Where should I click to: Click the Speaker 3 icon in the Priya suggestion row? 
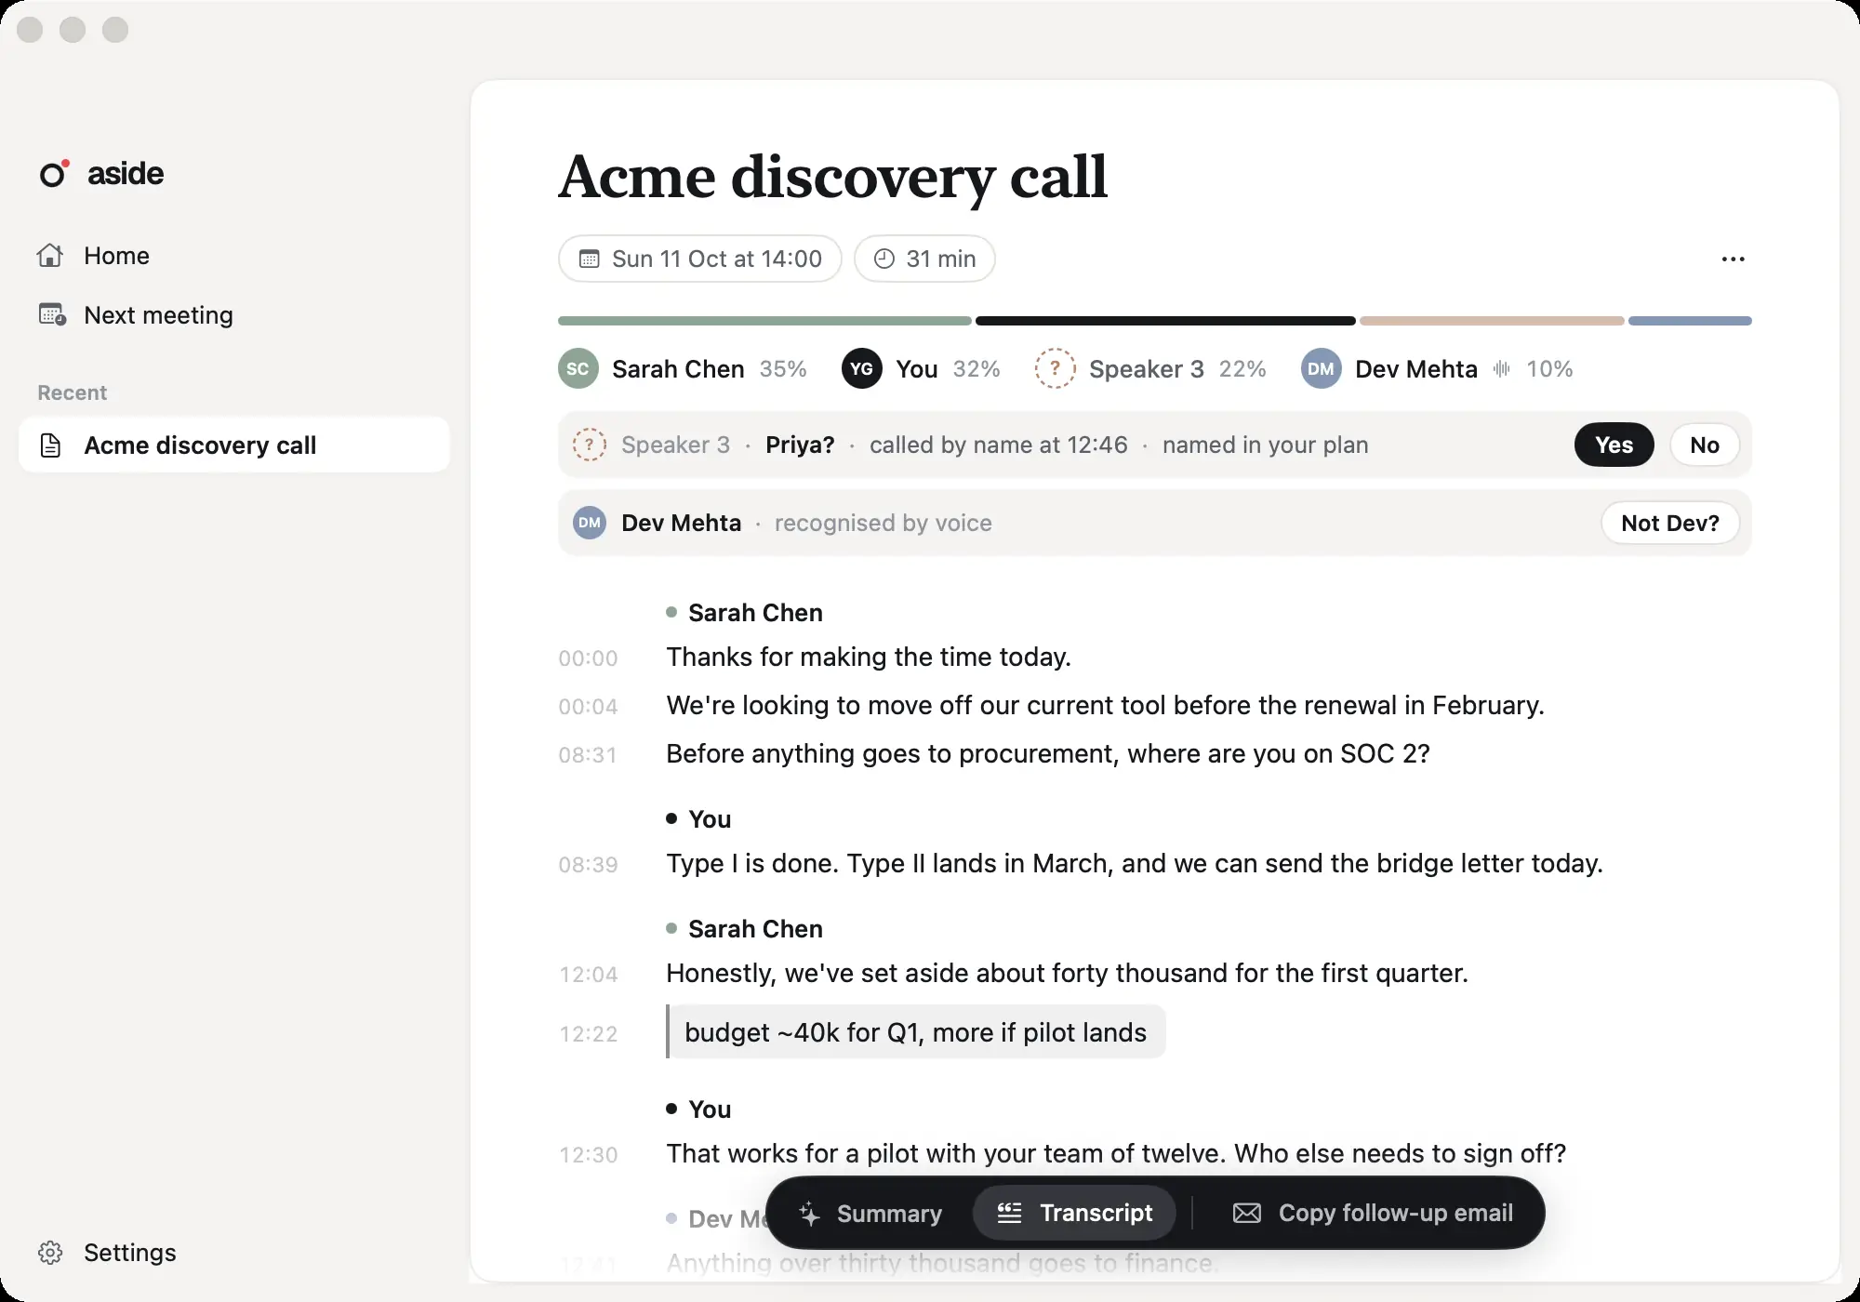pyautogui.click(x=590, y=445)
